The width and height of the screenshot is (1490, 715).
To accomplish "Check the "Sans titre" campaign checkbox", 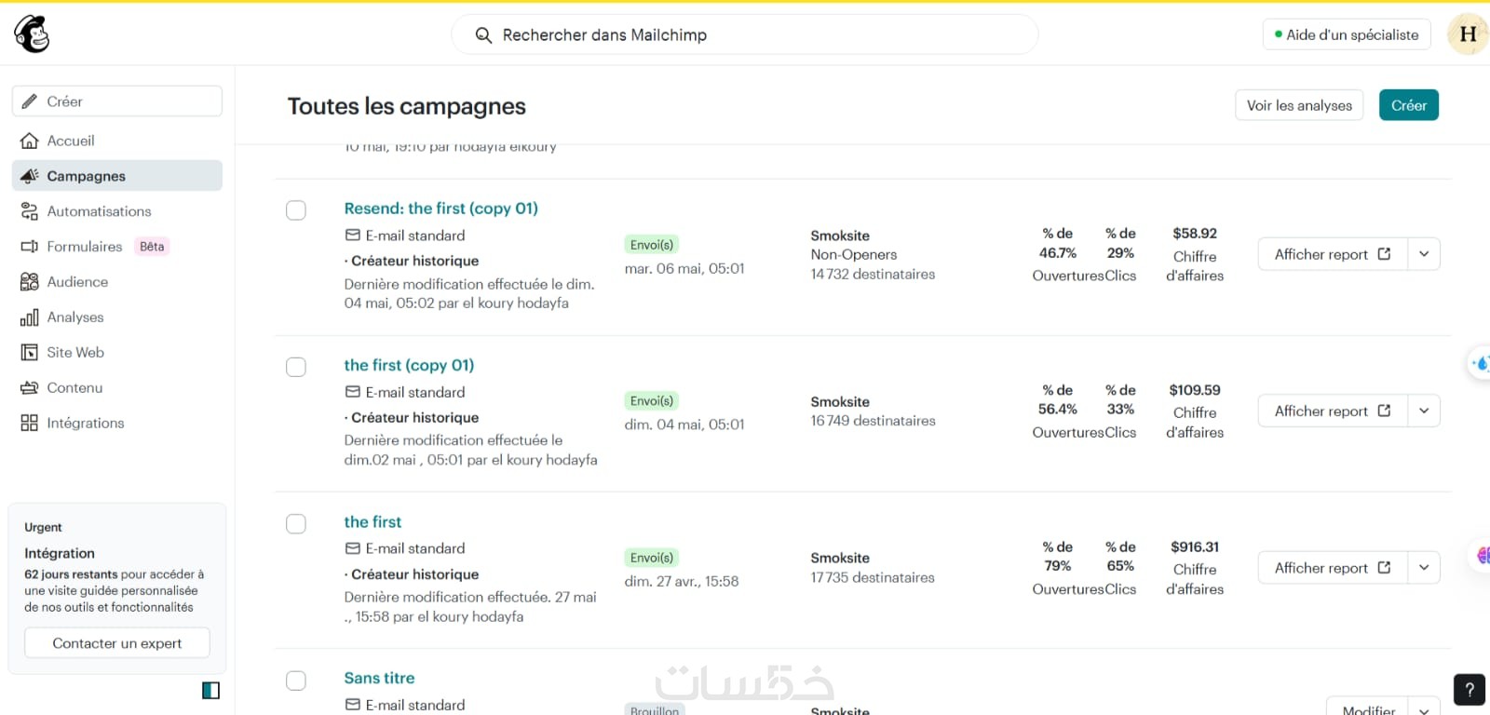I will pyautogui.click(x=296, y=681).
